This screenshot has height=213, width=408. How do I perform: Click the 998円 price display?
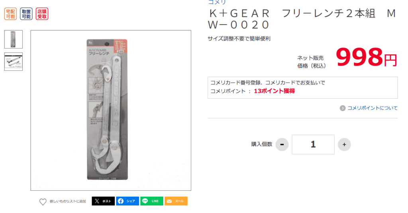tap(366, 57)
